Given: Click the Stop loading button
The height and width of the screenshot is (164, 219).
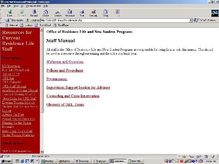Looking at the screenshot, I should pyautogui.click(x=117, y=13).
